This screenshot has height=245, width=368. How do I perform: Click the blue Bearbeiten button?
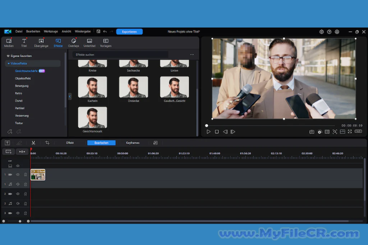click(101, 143)
